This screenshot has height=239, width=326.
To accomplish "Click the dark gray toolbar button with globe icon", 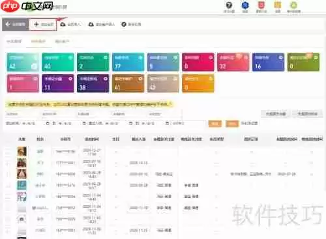I will click(x=16, y=24).
